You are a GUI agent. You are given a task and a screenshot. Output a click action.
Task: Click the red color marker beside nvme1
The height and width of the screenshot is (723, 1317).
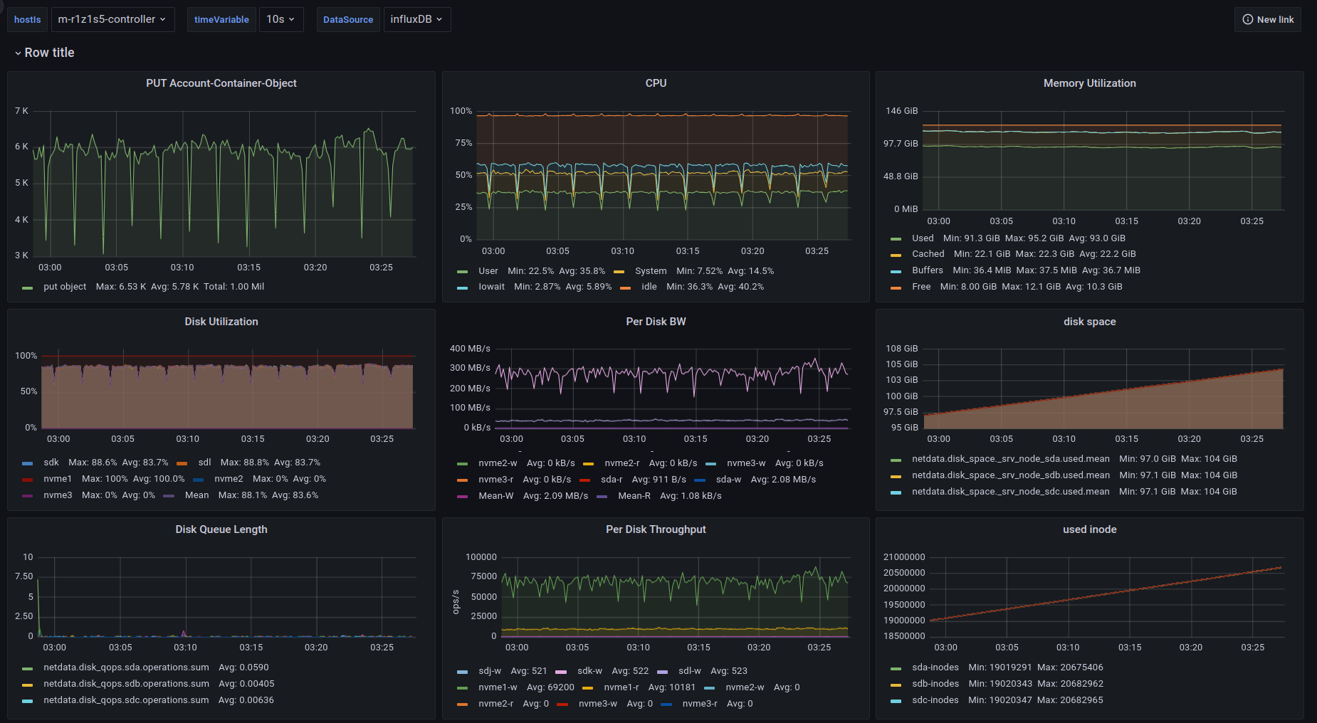[28, 480]
